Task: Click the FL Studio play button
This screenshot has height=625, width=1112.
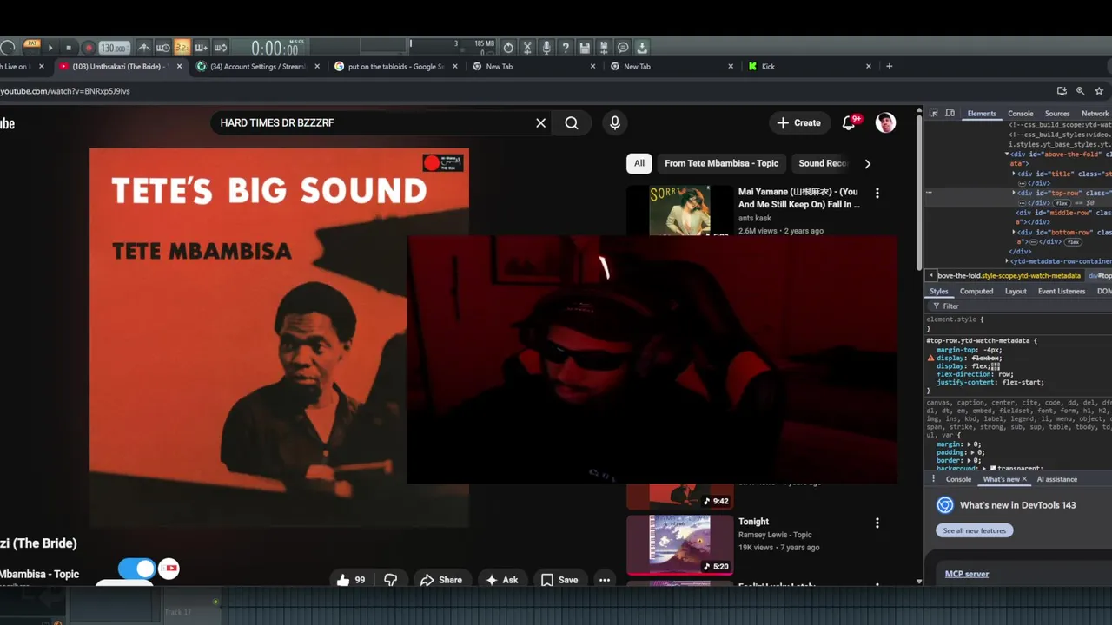Action: [x=50, y=48]
